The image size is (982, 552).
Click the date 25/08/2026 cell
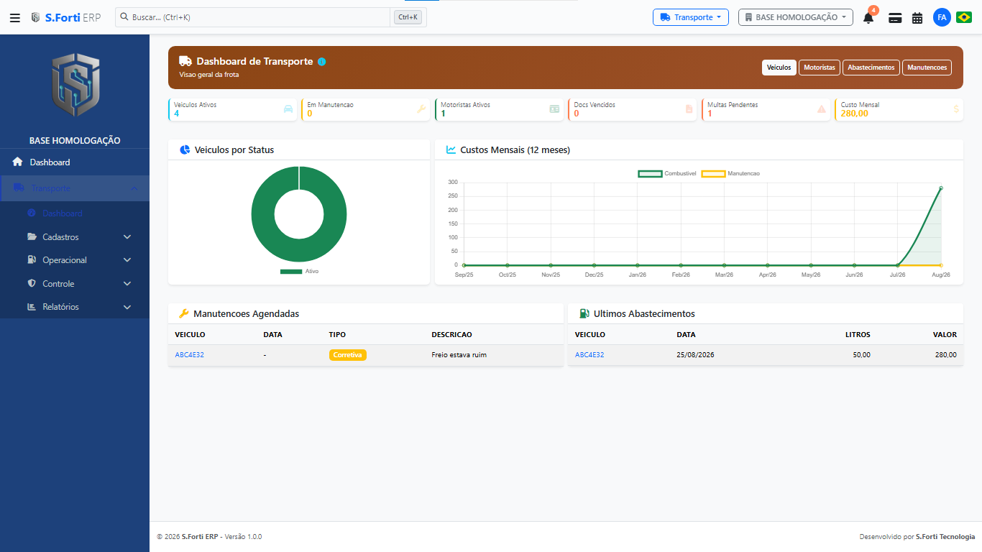(x=695, y=355)
